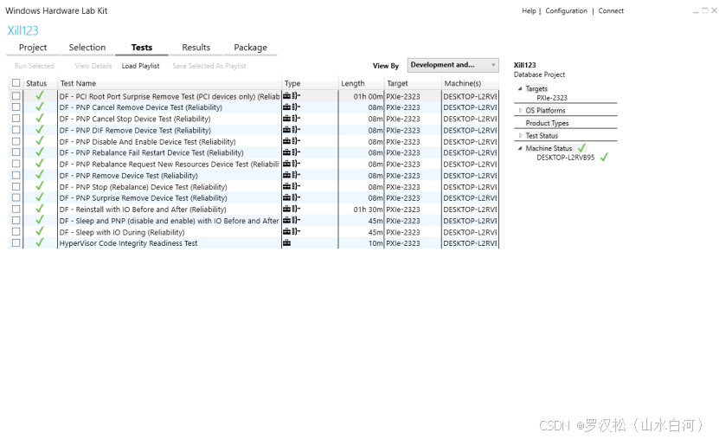Check the HyperVisor Code Integrity Readiness Test row
The width and height of the screenshot is (719, 439).
pyautogui.click(x=16, y=243)
